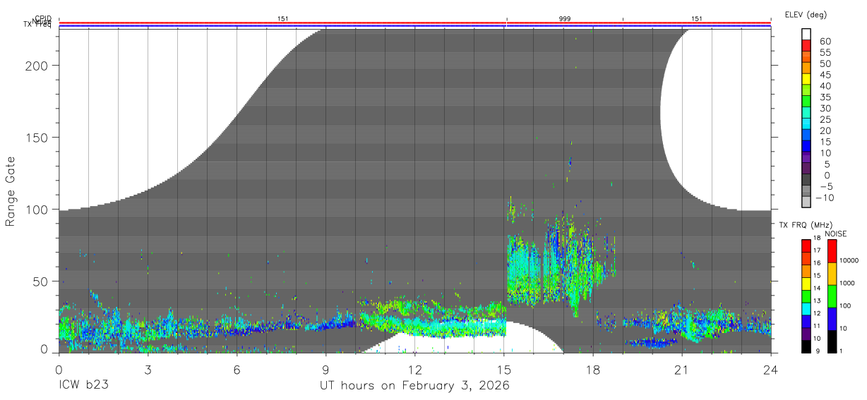Click the 100 label on NOISE bar
The height and width of the screenshot is (400, 867).
pos(845,305)
